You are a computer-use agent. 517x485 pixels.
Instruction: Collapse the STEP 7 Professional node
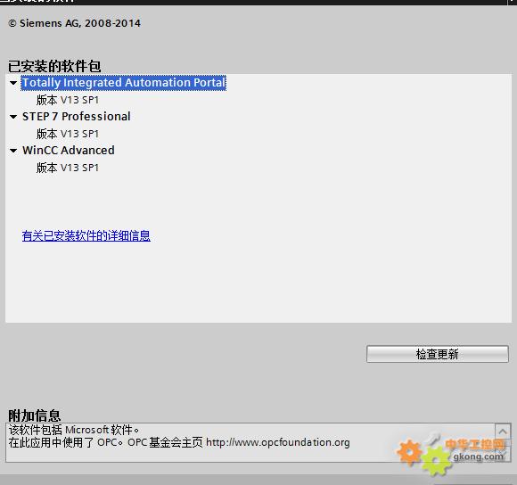(13, 117)
